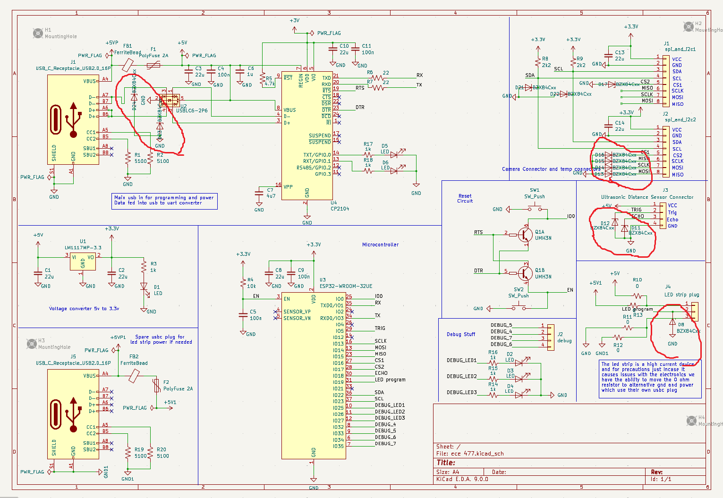
Task: Click the SW2 push button switch symbol
Action: pos(519,308)
